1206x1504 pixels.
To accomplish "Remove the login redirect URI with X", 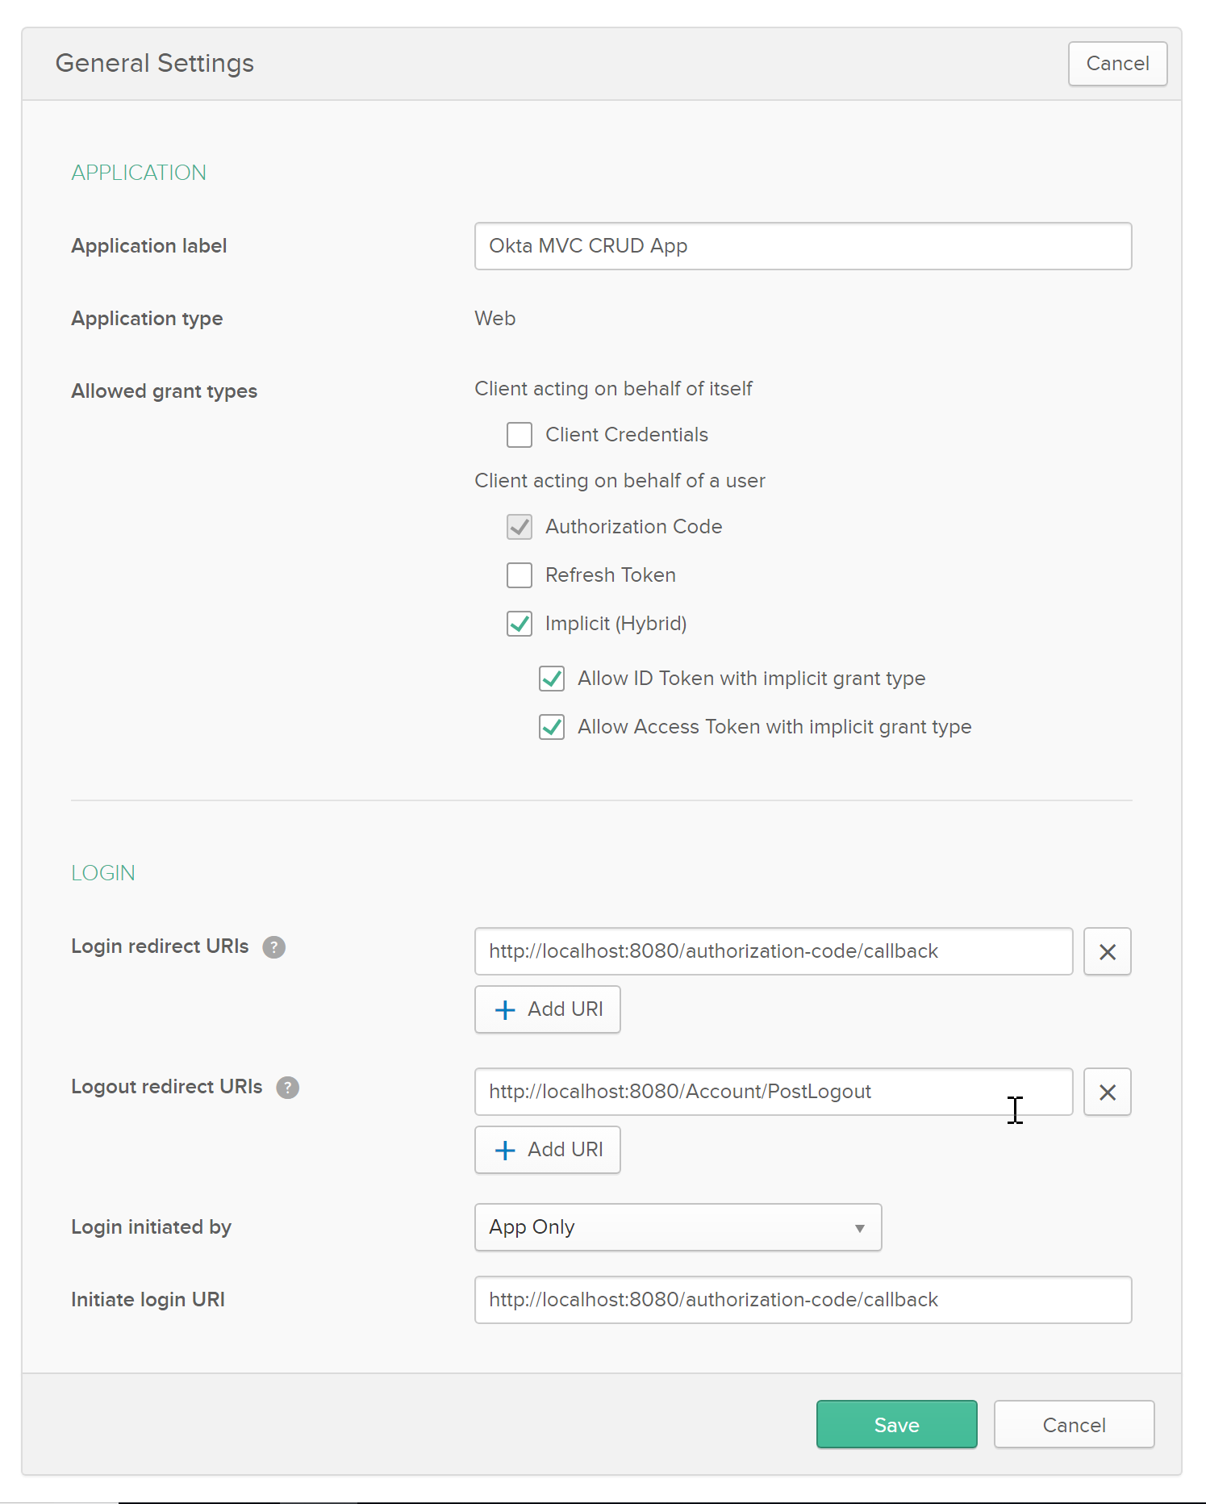I will point(1107,952).
